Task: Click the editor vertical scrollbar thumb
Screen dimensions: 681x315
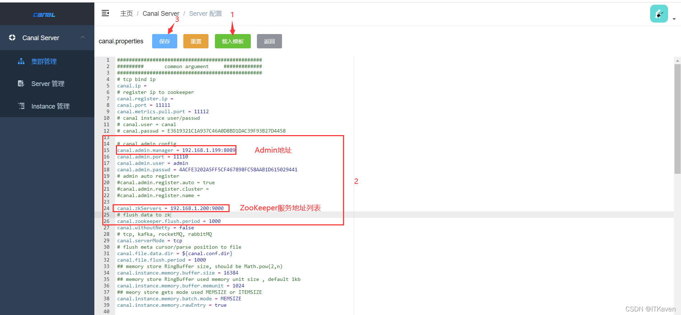Action: pos(677,119)
